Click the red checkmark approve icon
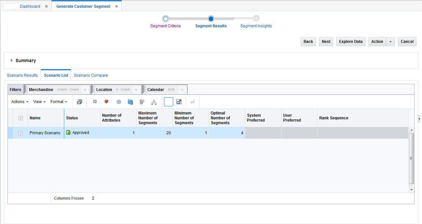The image size is (422, 224). point(106,102)
